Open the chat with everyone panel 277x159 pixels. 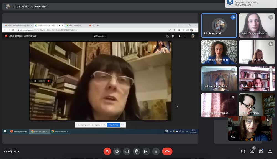coord(261,151)
